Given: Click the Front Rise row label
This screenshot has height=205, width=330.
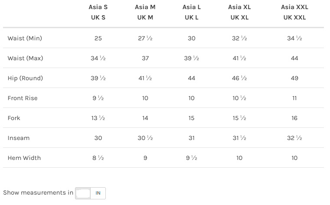Looking at the screenshot, I should coord(23,98).
